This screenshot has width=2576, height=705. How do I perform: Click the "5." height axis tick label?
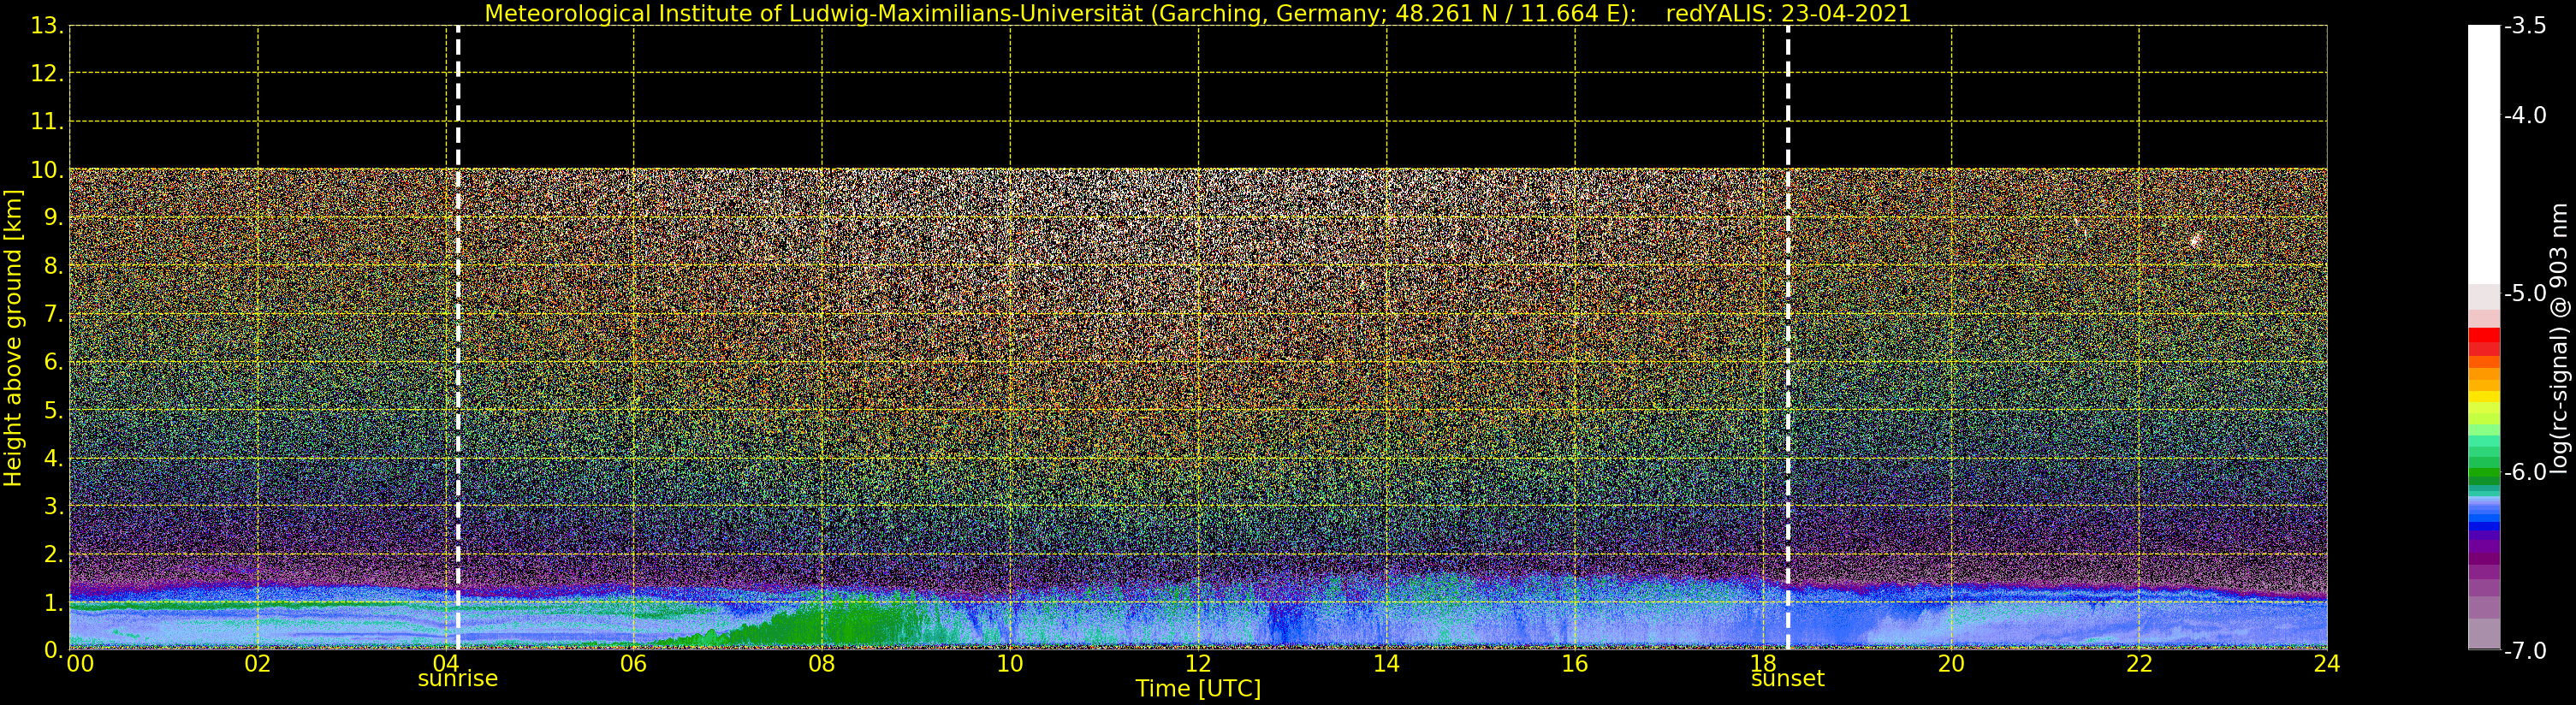54,410
